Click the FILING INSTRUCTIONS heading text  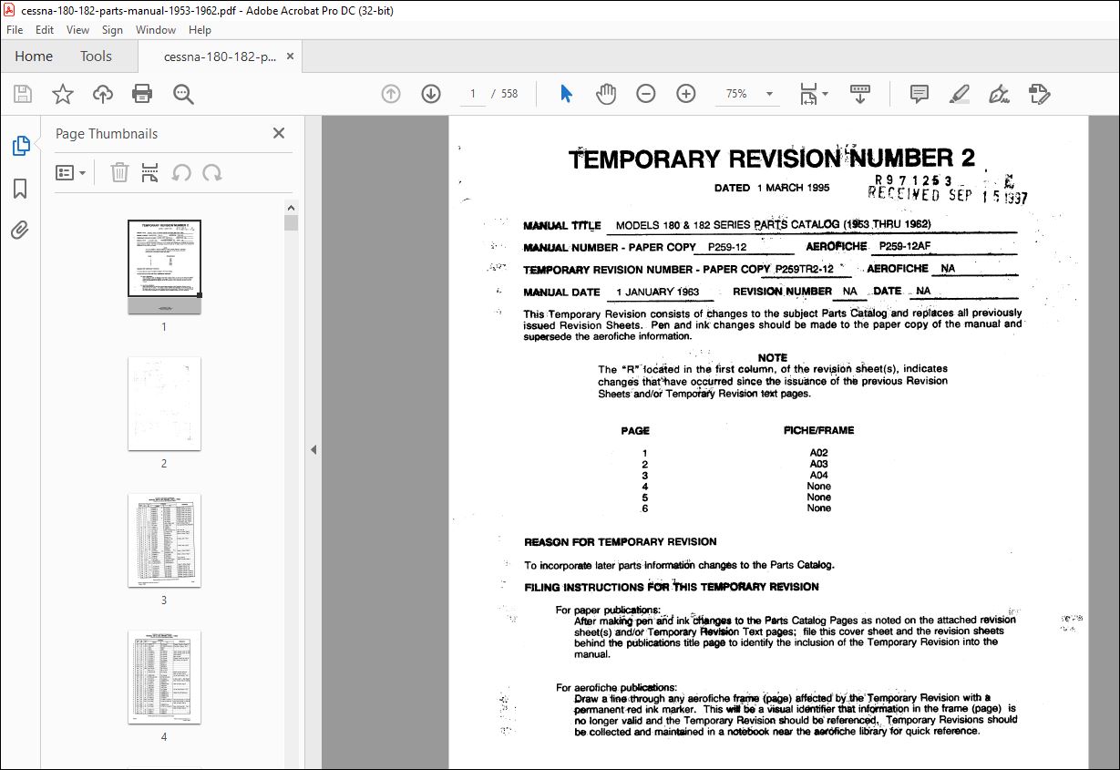click(x=672, y=587)
